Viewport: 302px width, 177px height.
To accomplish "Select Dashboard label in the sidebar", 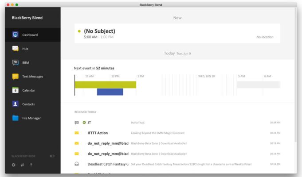I will pyautogui.click(x=30, y=35).
